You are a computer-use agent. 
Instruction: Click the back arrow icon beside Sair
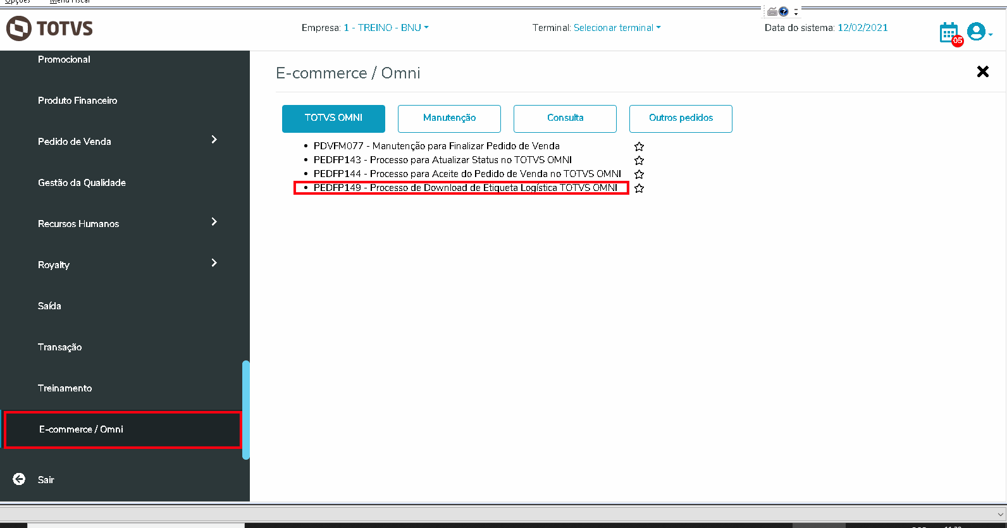tap(20, 479)
